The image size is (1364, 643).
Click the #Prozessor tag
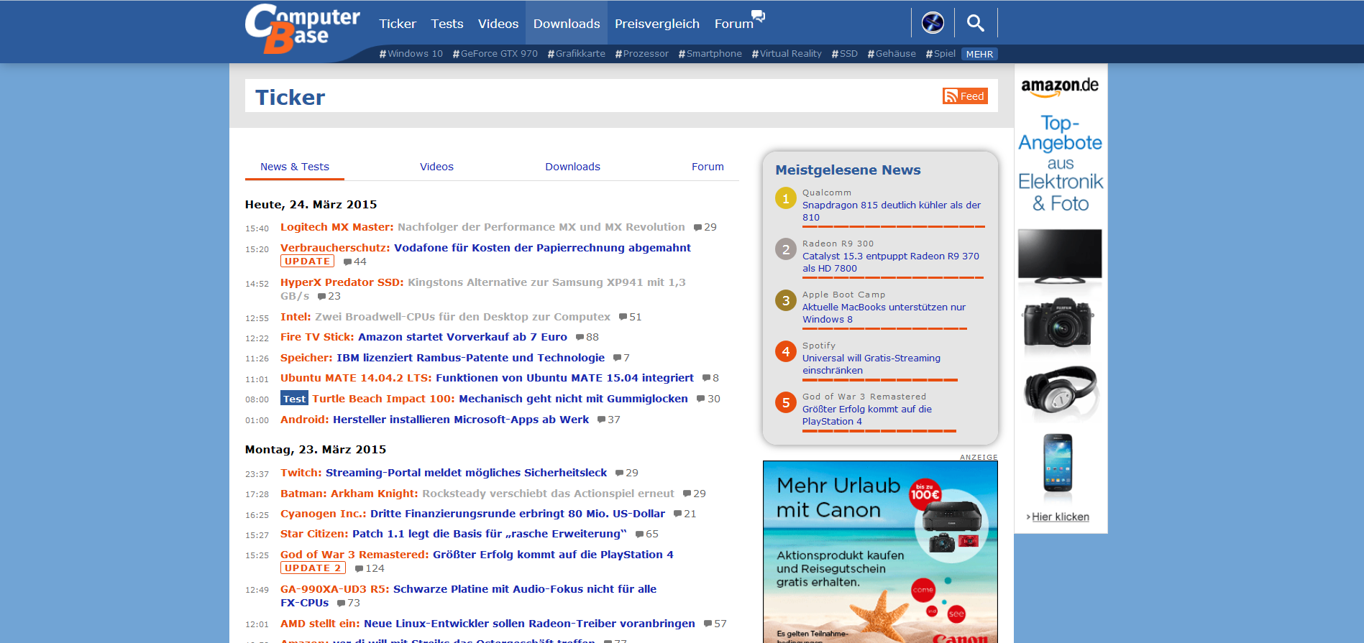click(642, 54)
